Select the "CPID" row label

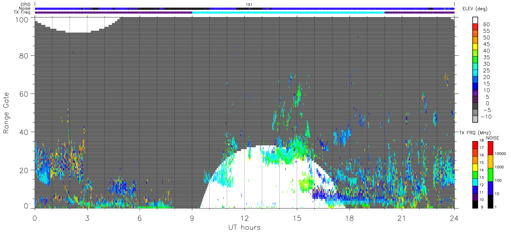point(26,5)
